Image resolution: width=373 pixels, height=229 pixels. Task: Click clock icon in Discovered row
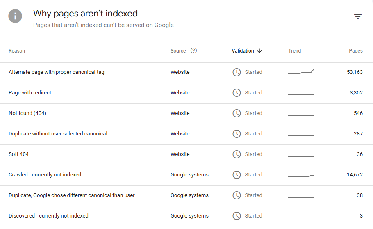click(237, 216)
